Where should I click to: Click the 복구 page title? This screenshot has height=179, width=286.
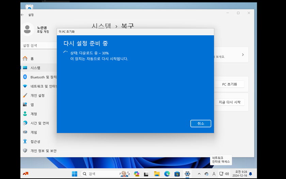point(127,26)
